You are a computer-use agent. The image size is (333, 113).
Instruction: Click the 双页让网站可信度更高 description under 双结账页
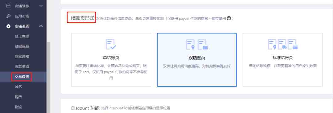(x=197, y=66)
